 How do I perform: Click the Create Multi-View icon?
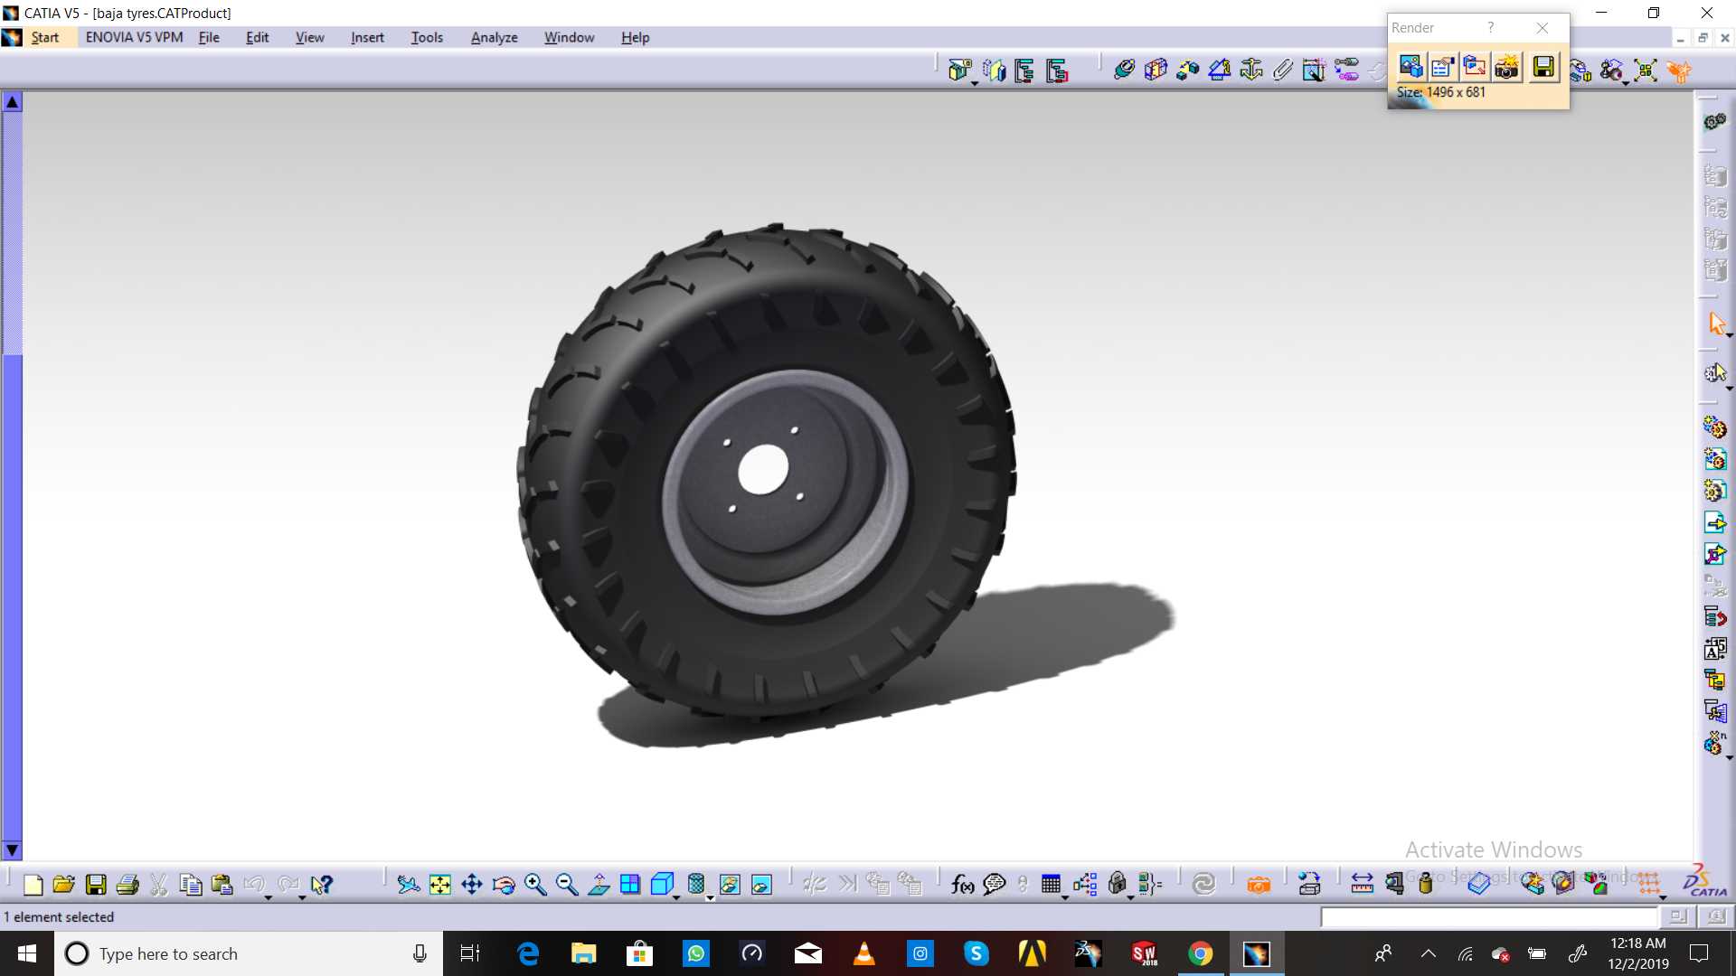[x=630, y=885]
